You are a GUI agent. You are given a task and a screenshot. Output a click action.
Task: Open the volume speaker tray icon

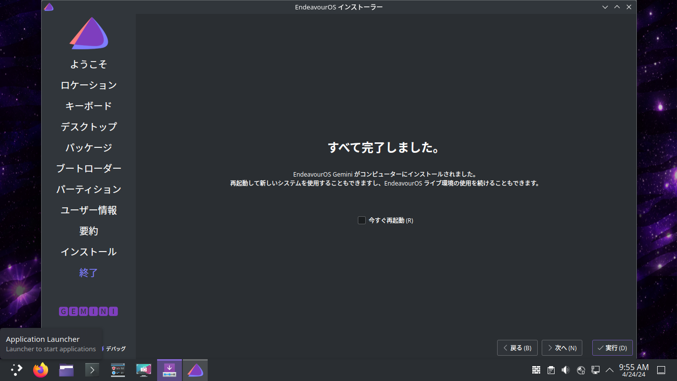point(566,370)
